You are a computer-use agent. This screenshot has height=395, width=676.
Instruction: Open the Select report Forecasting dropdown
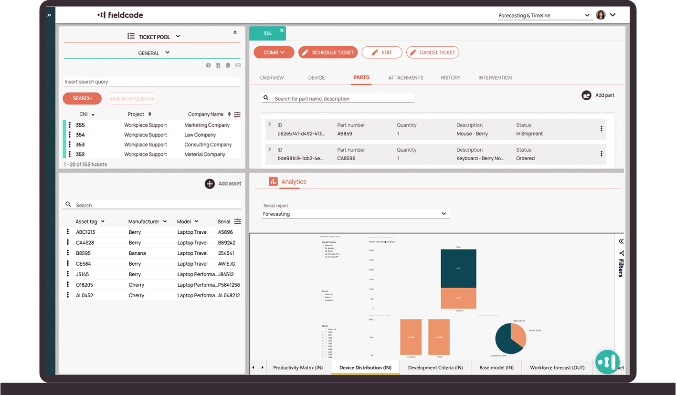click(x=356, y=214)
